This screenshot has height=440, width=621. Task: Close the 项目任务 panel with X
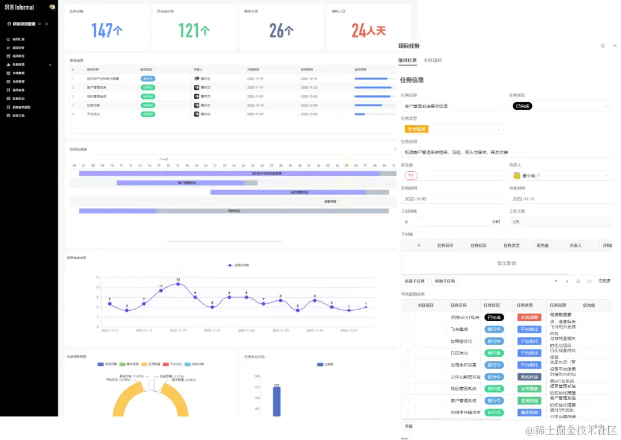(x=615, y=46)
